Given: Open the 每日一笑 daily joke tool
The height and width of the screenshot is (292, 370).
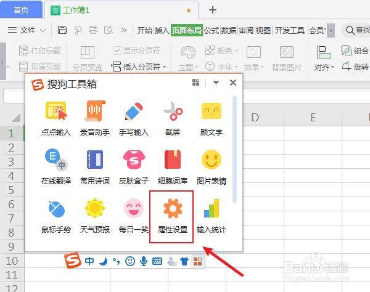Looking at the screenshot, I should (134, 216).
